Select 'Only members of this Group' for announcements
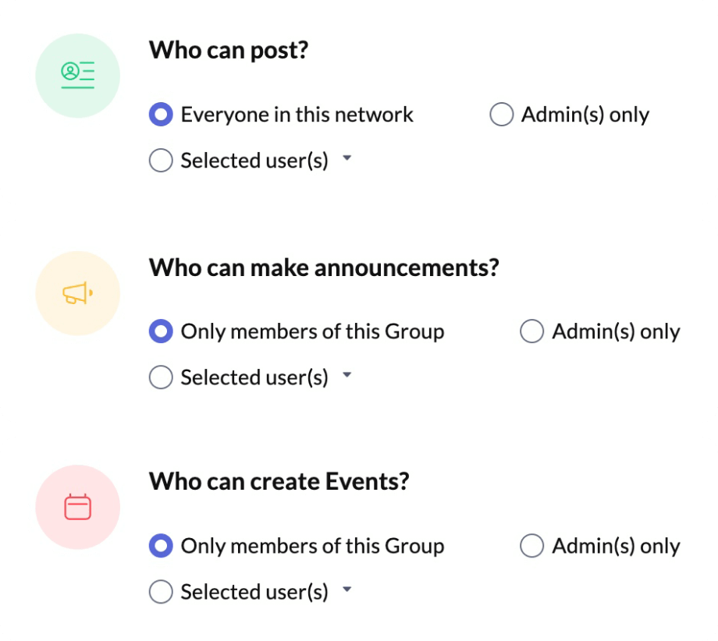 (161, 332)
